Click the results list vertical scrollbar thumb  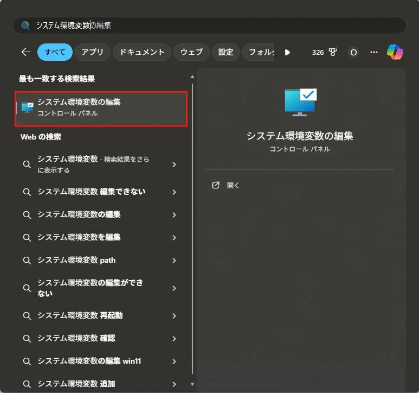(192, 229)
